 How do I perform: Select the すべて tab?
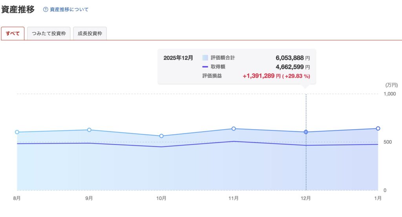click(13, 34)
